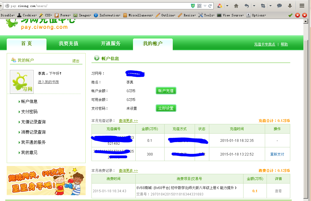Open 消费记录查询 in the sidebar
This screenshot has height=201, width=311.
tap(33, 132)
